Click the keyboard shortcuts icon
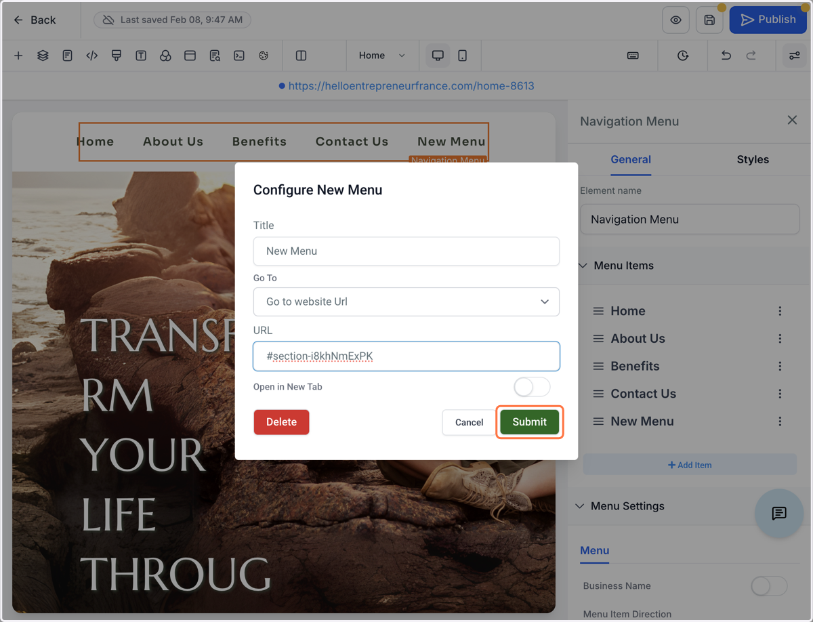 click(633, 56)
